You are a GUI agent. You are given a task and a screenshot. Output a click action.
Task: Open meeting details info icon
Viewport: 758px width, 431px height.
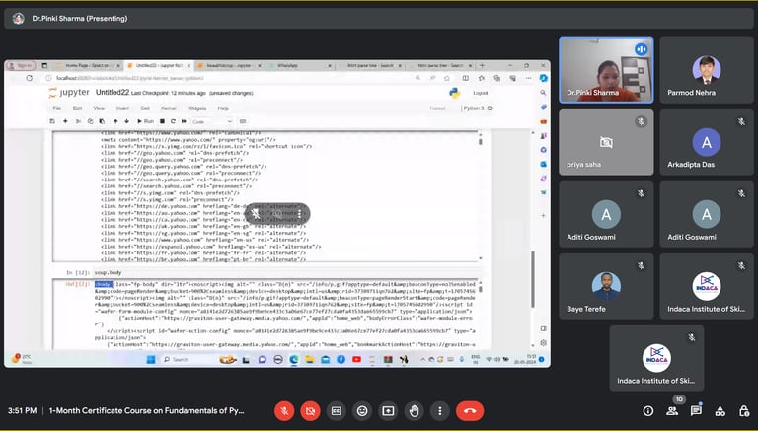coord(648,411)
